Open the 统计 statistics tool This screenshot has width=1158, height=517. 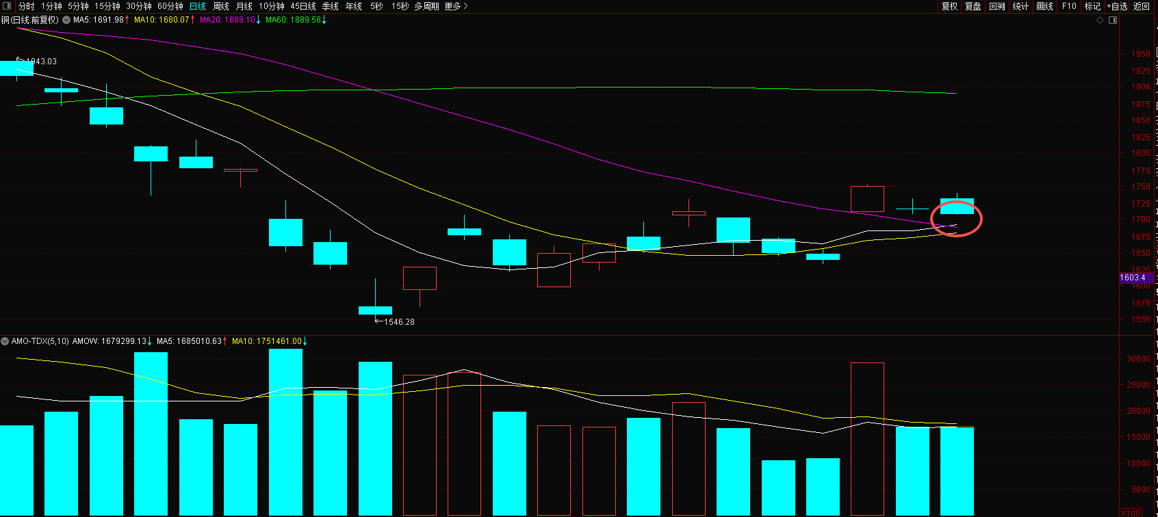pos(1020,6)
